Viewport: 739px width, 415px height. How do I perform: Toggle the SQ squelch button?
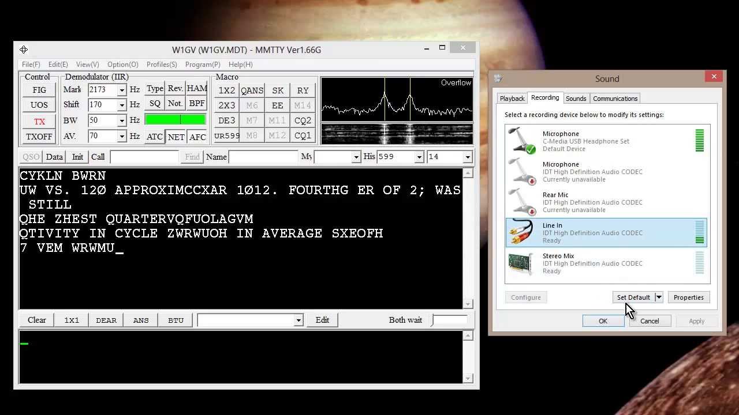tap(155, 104)
